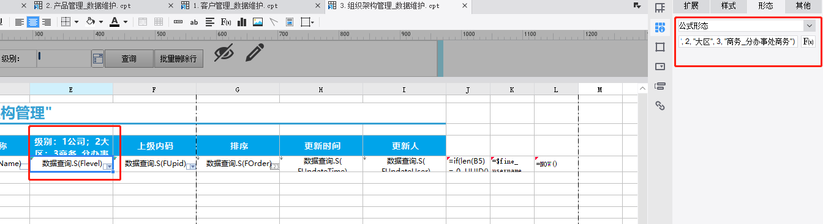Open floating element sidebar icon
This screenshot has height=224, width=823.
(660, 47)
